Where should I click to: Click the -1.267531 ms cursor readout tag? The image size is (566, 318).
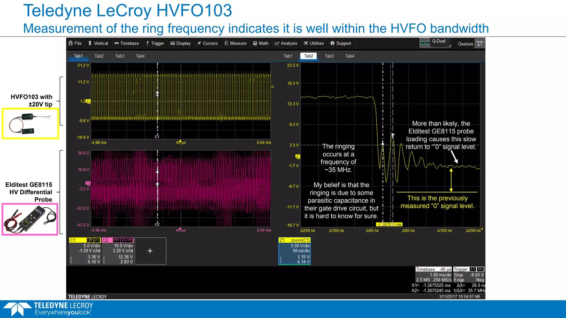tap(389, 224)
